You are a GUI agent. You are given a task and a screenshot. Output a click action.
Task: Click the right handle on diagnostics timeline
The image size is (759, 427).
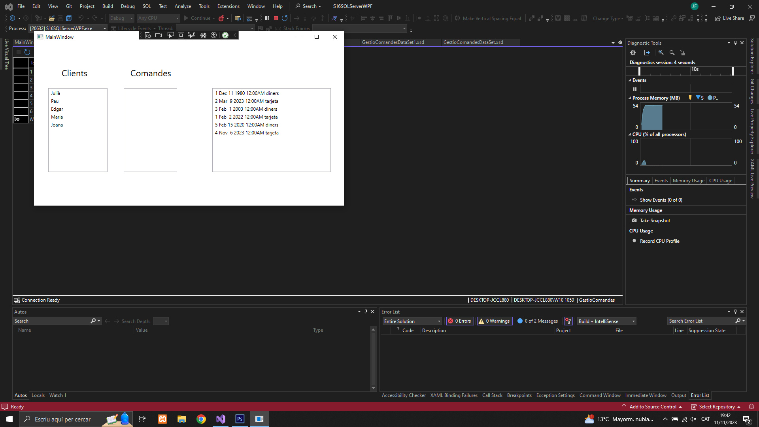tap(733, 71)
